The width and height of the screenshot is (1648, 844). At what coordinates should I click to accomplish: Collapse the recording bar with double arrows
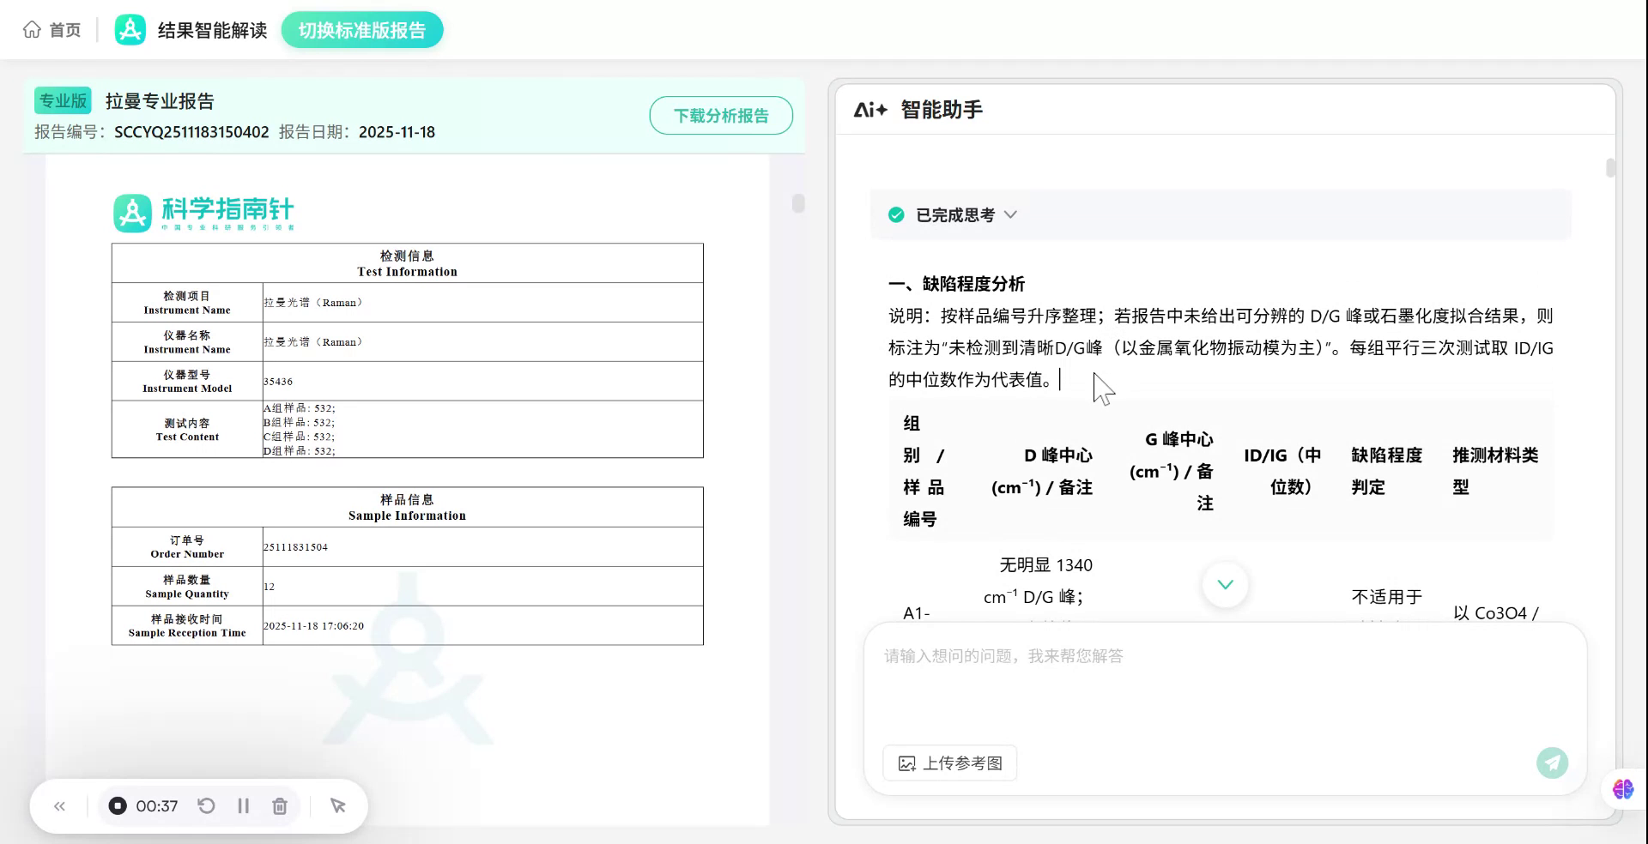59,805
